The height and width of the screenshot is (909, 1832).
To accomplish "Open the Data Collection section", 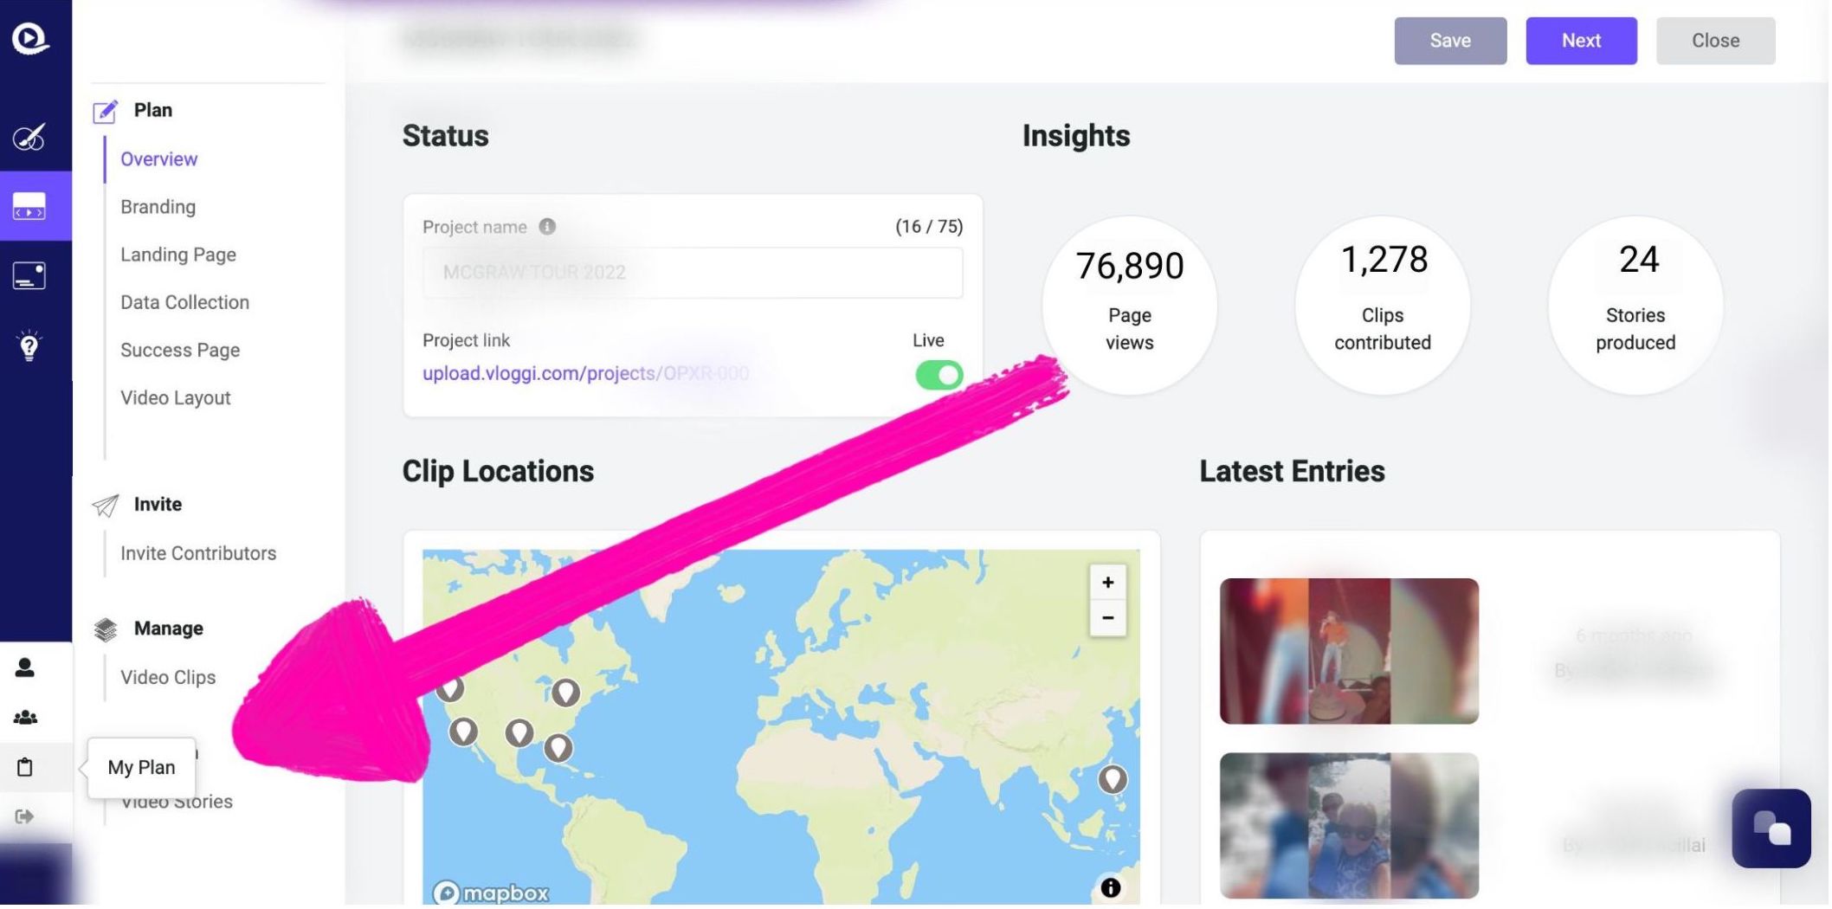I will click(185, 302).
